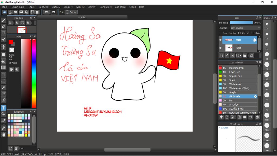The width and height of the screenshot is (277, 156).
Task: Open the Lớp(L) menu
Action: (x=32, y=7)
